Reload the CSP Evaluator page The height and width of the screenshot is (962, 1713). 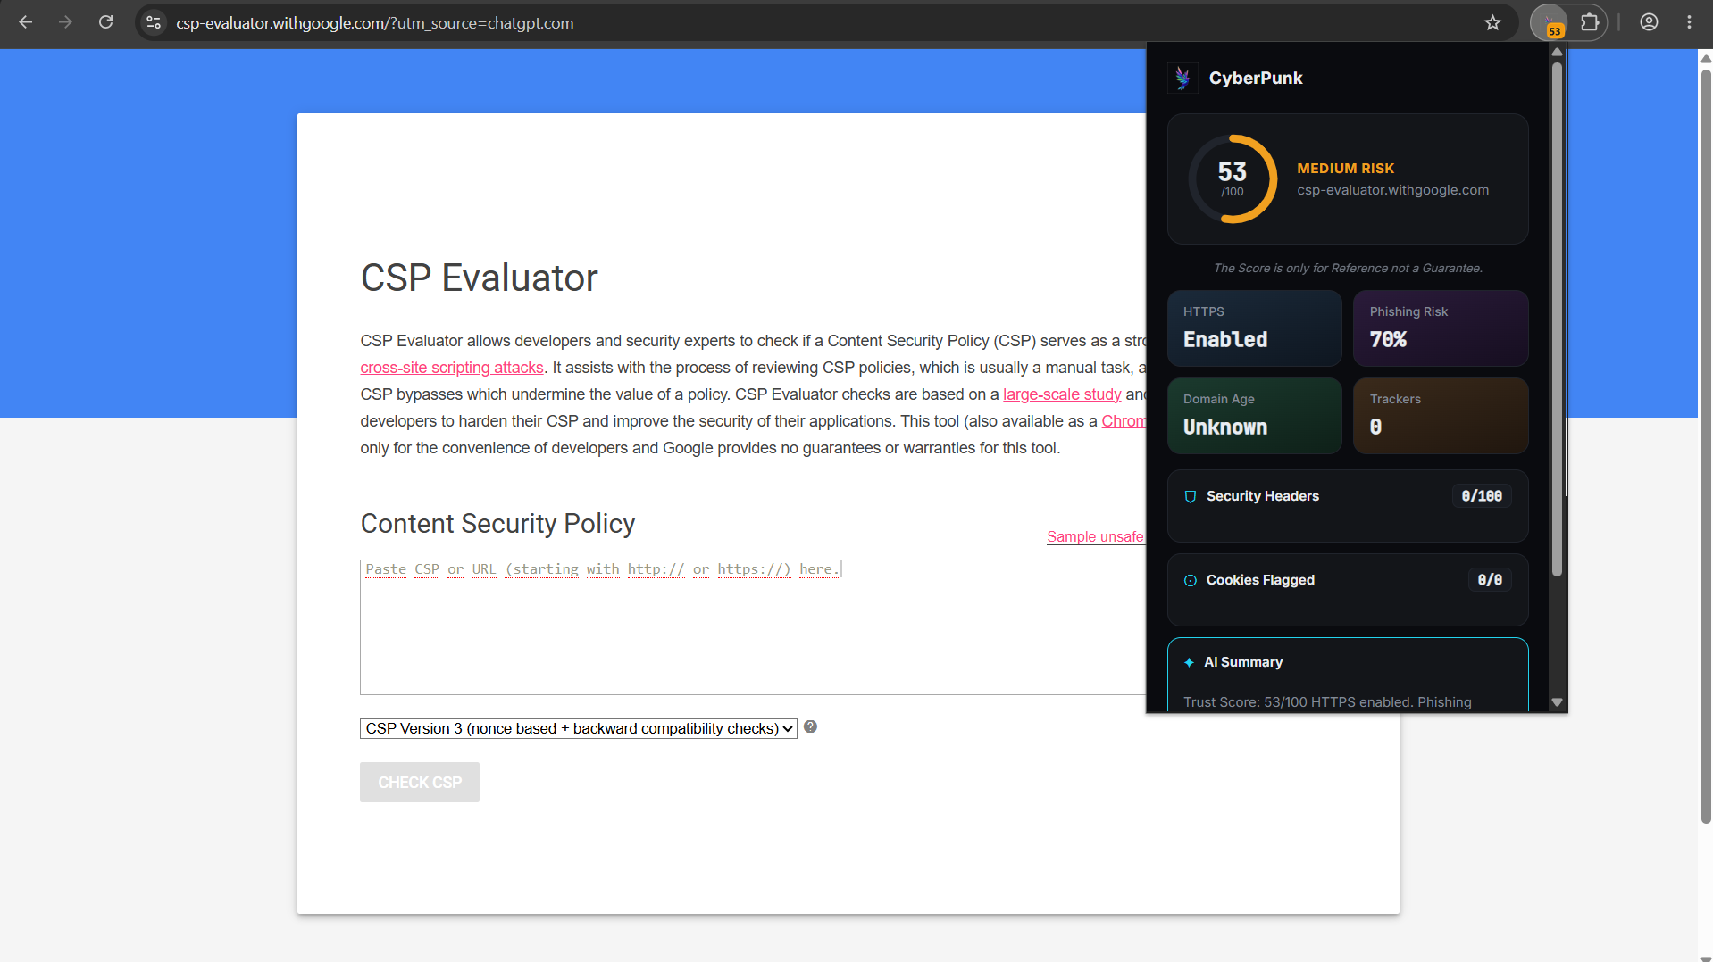105,22
